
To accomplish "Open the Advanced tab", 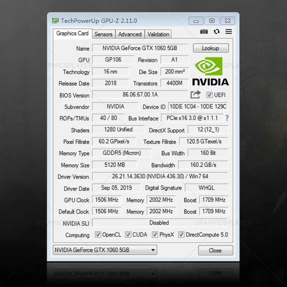I will click(x=130, y=34).
